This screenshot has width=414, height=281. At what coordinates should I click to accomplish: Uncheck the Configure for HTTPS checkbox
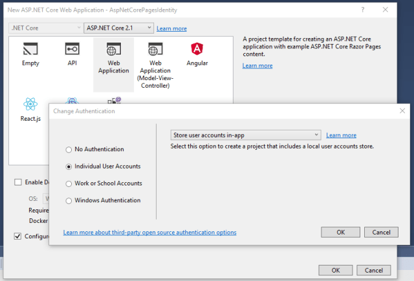pos(18,236)
